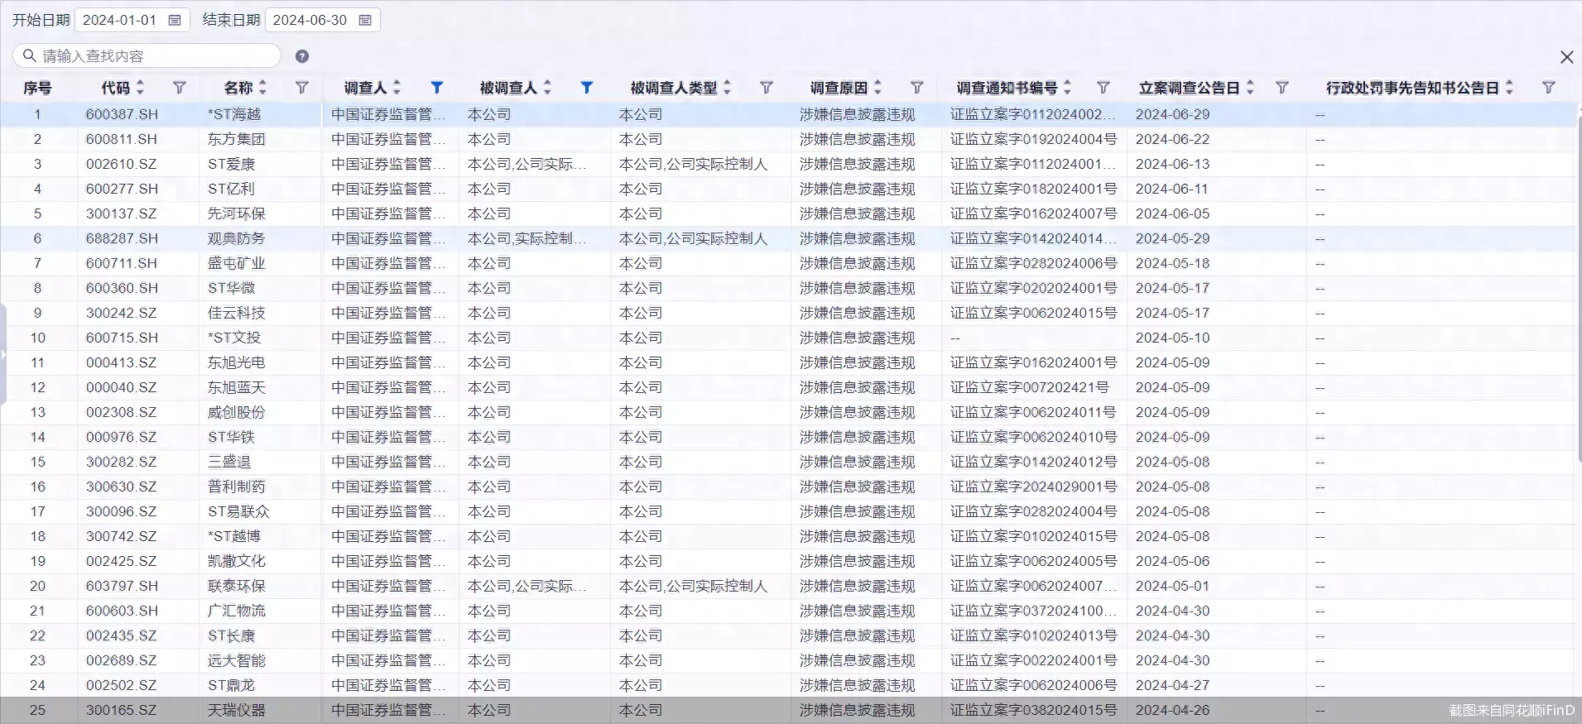
Task: Open the end date calendar picker
Action: (x=365, y=20)
